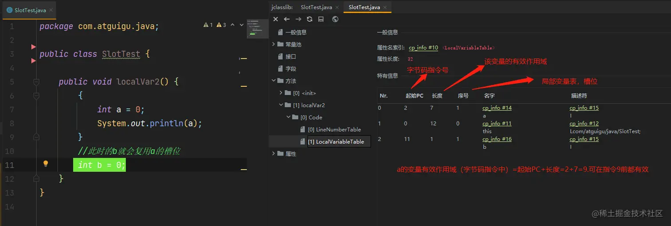Switch to the active jclasslib SlotTest.java tab
This screenshot has width=671, height=226.
point(364,7)
